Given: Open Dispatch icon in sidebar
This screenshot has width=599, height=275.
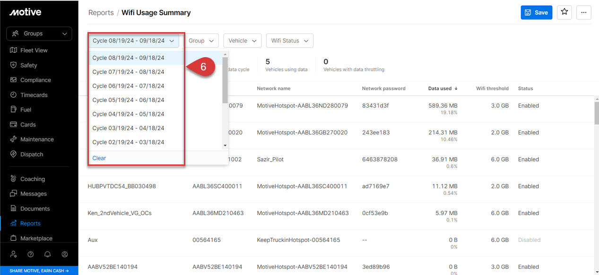Looking at the screenshot, I should (13, 155).
